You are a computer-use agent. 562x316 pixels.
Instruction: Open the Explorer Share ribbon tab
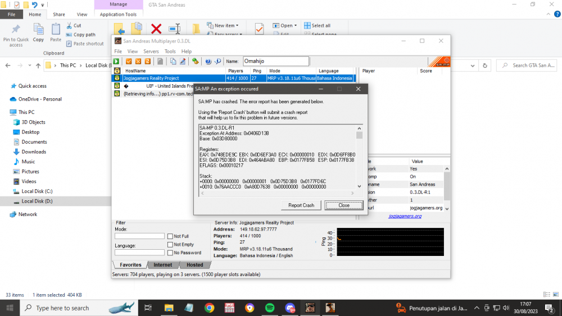pyautogui.click(x=59, y=15)
